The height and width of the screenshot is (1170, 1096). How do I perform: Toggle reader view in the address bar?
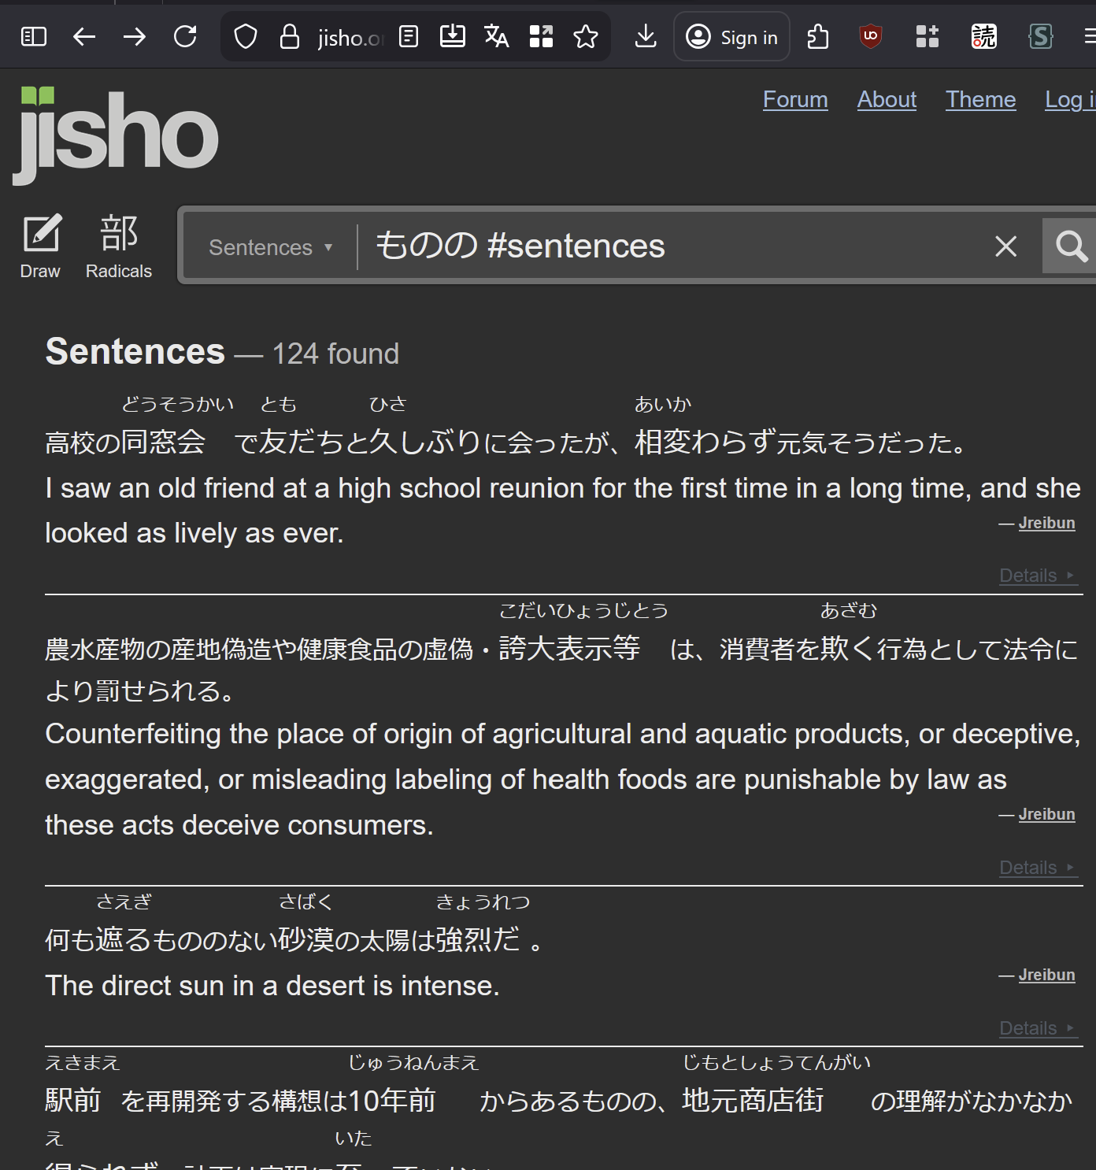coord(409,37)
